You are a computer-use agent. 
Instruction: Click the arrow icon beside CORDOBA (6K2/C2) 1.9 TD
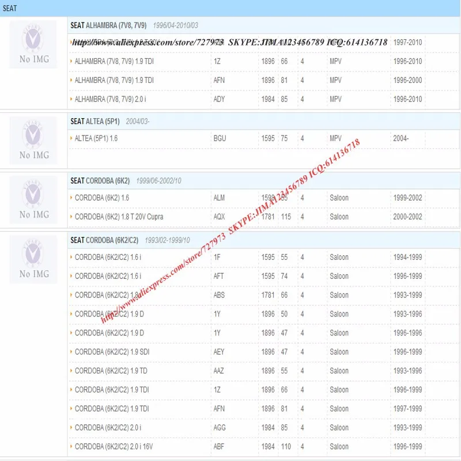(x=71, y=371)
